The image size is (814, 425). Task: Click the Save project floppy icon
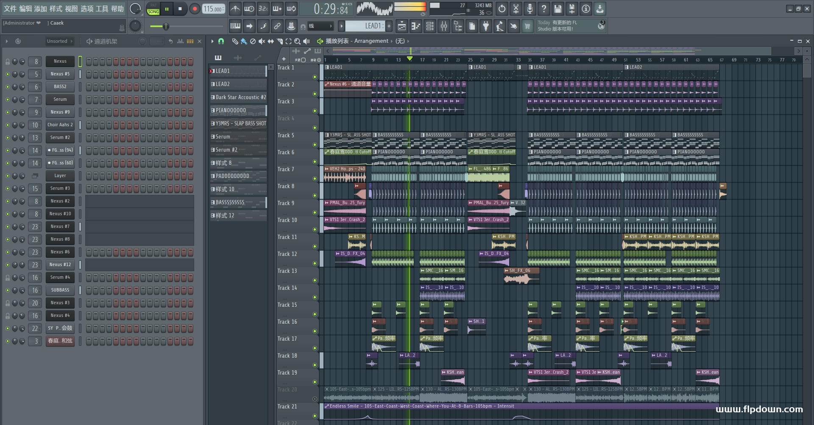558,8
